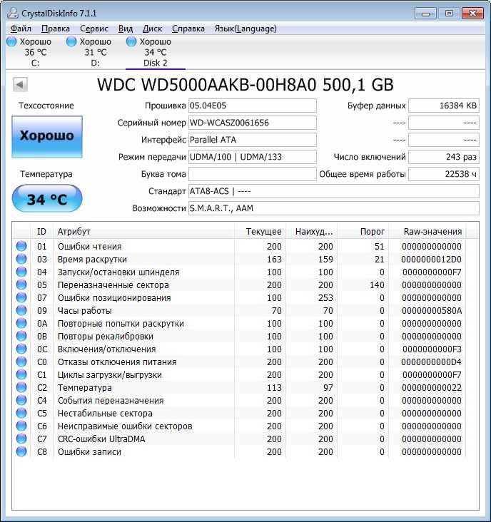Open the Вид menu

126,29
